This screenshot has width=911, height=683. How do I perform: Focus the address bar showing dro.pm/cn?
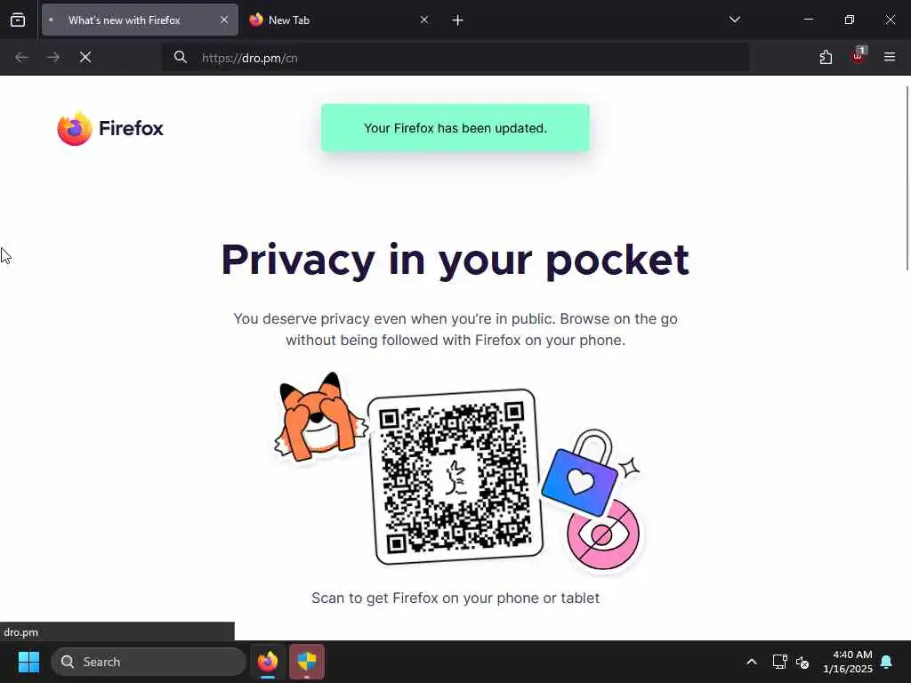tap(455, 58)
